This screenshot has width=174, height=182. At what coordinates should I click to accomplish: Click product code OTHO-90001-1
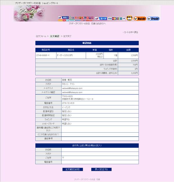click(43, 55)
